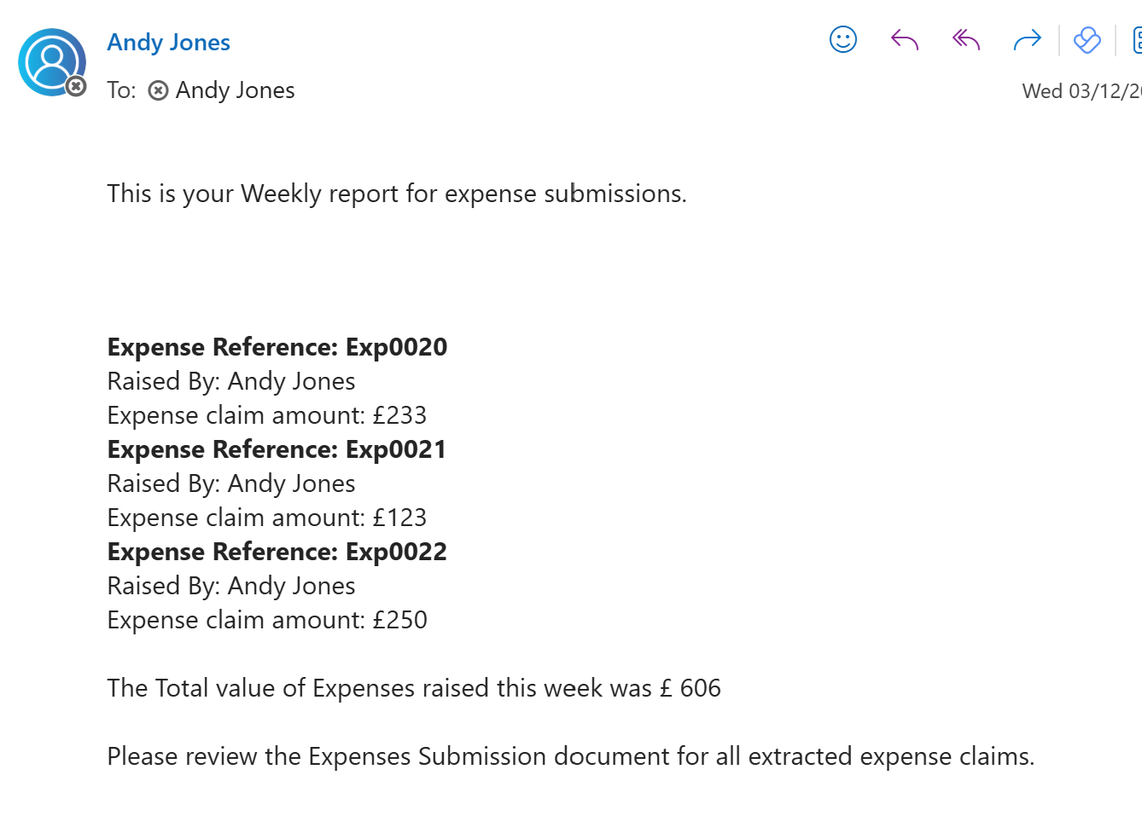Select recipient Andy Jones in the To line

(235, 90)
